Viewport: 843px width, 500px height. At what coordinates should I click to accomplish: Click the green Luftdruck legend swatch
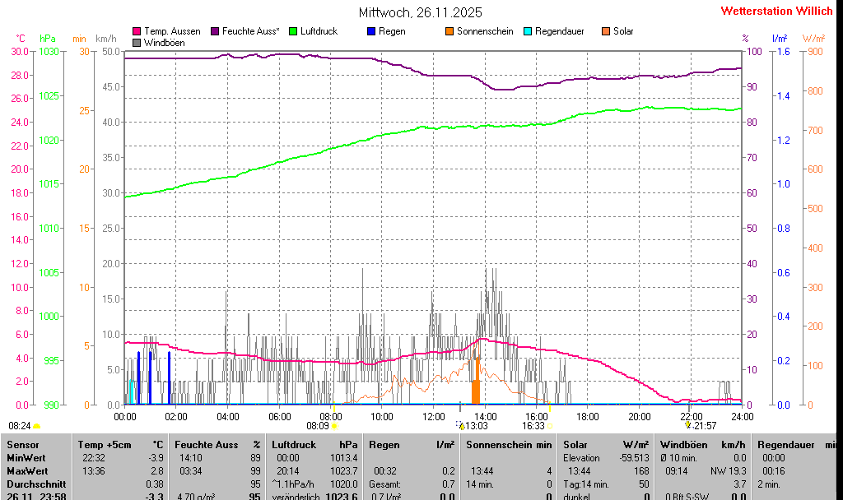[x=293, y=31]
